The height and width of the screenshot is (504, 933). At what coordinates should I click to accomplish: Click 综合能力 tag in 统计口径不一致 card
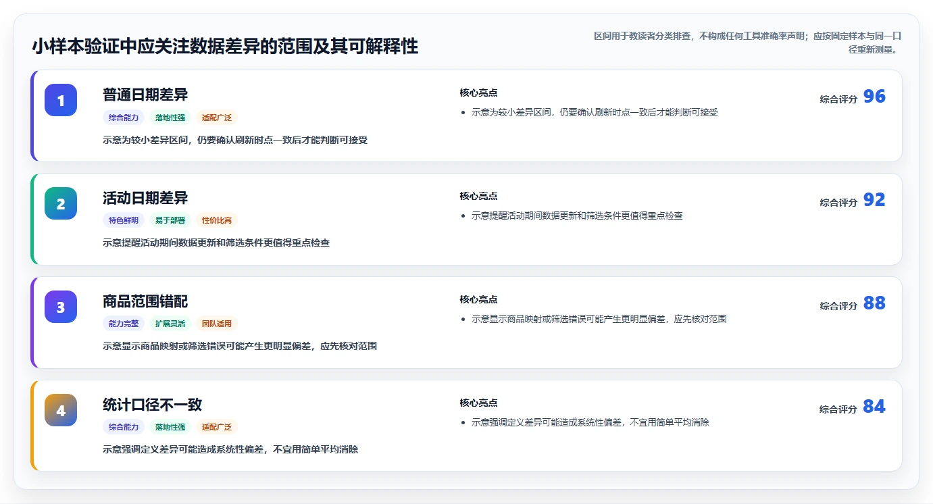pyautogui.click(x=124, y=427)
